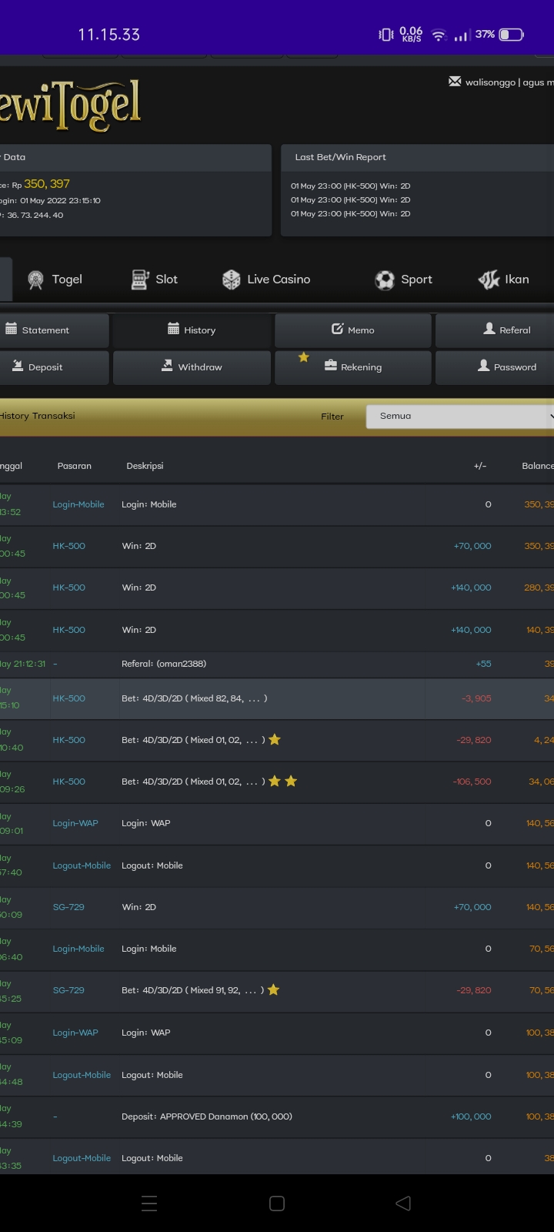Click the Withdraw button

point(192,367)
